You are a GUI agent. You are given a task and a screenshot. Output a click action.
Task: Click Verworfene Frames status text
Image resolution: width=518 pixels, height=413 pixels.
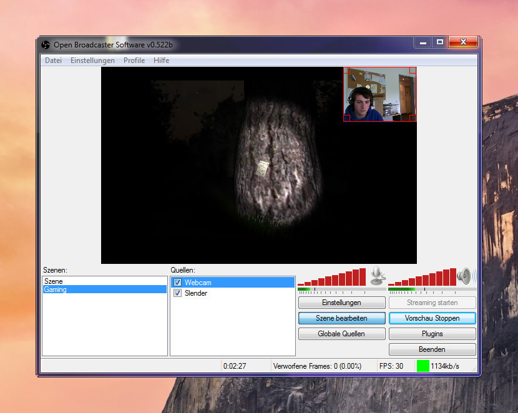[317, 366]
